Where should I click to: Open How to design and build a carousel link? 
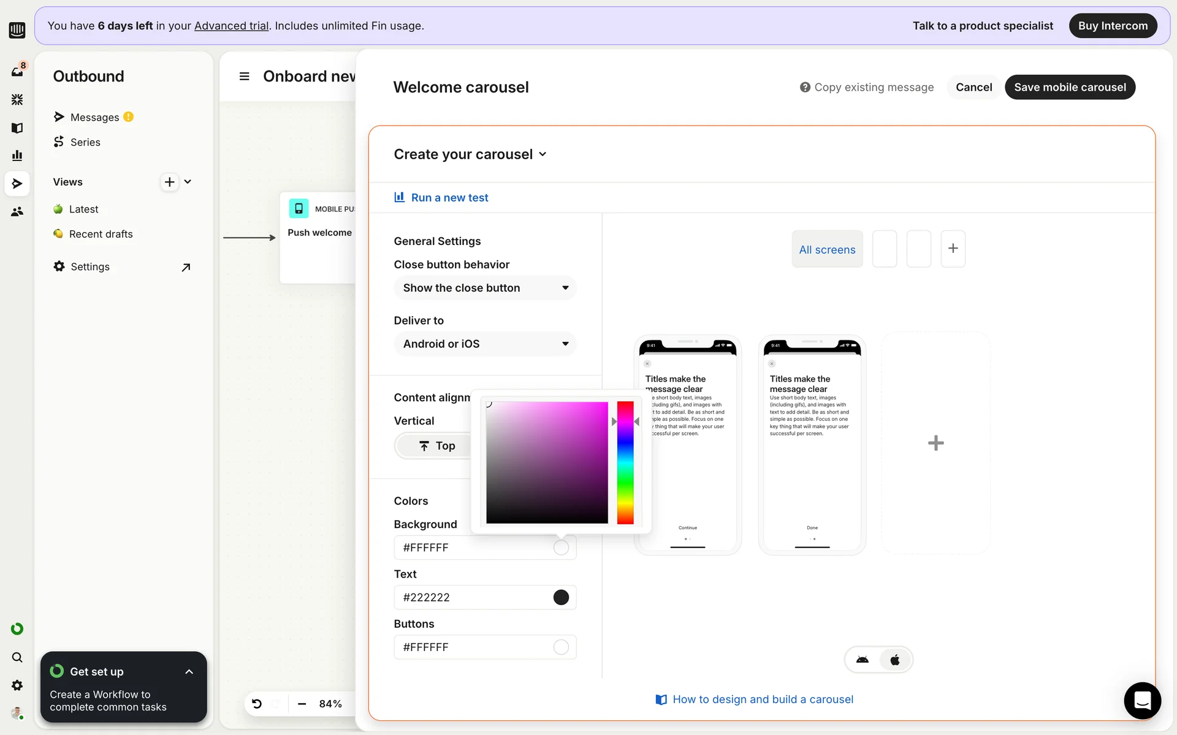[x=762, y=699]
